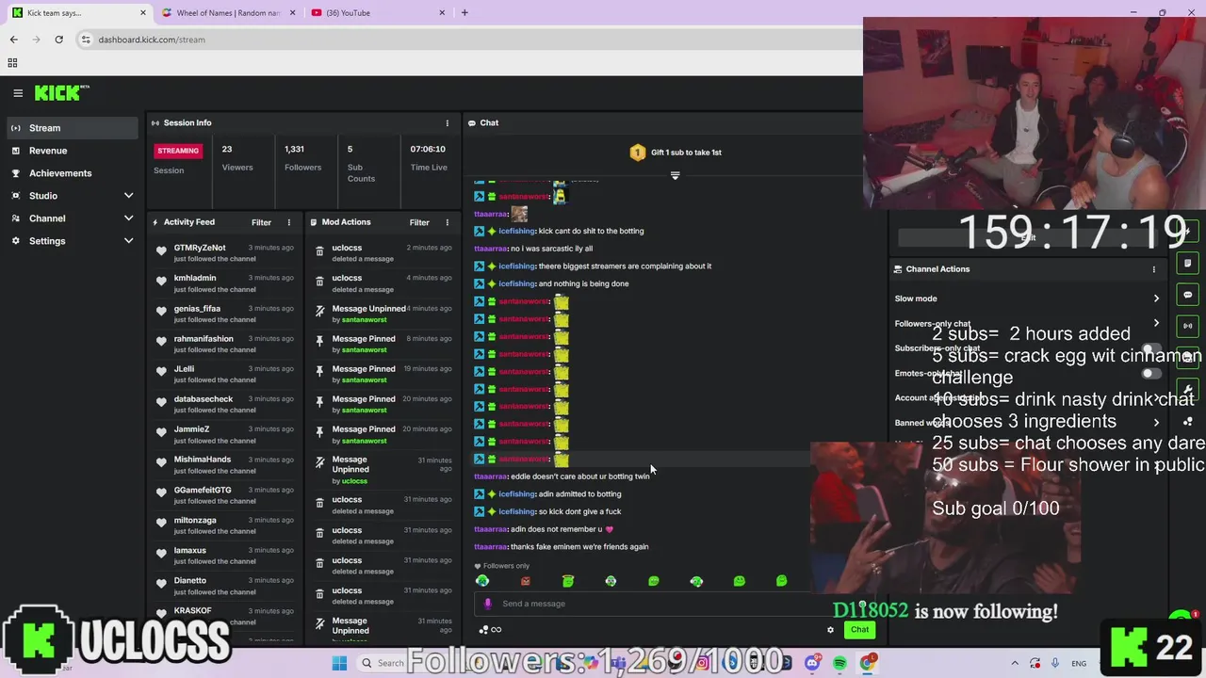Click santanaworst under the Message Unpinned 4 minutes ago entry
The width and height of the screenshot is (1206, 678).
click(365, 319)
